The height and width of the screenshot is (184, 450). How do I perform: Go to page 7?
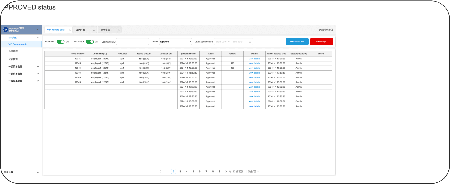point(206,171)
